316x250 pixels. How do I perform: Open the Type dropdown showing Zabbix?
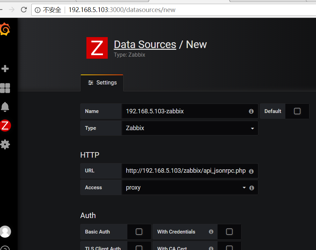click(190, 128)
